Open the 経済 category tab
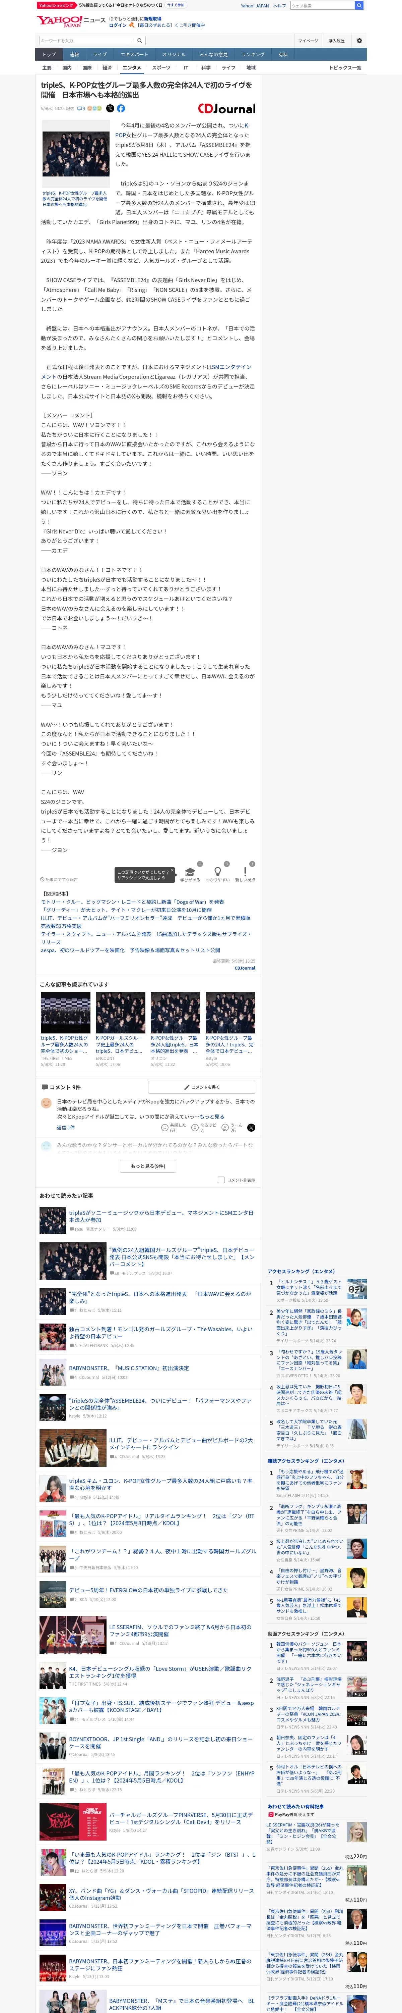The height and width of the screenshot is (2013, 402). (107, 68)
